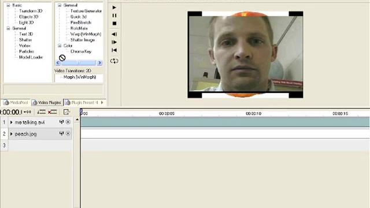Click the horizontal scrollbar thumb in plugin list

coord(79,63)
